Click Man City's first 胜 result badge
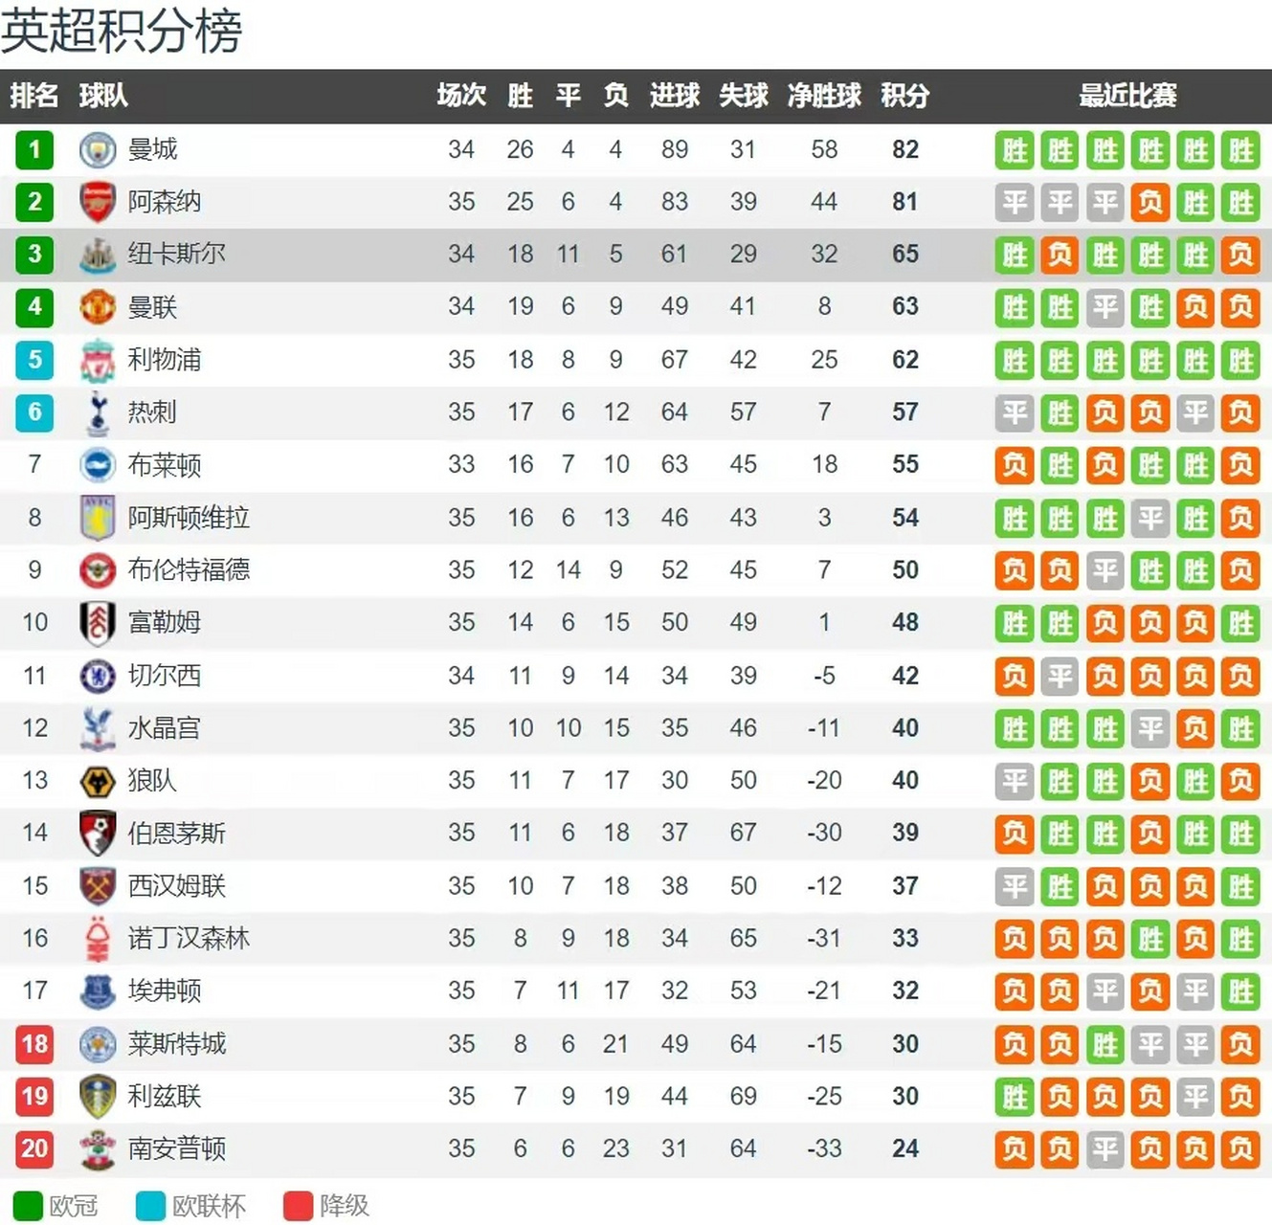Screen dimensions: 1272x1225 point(1015,150)
